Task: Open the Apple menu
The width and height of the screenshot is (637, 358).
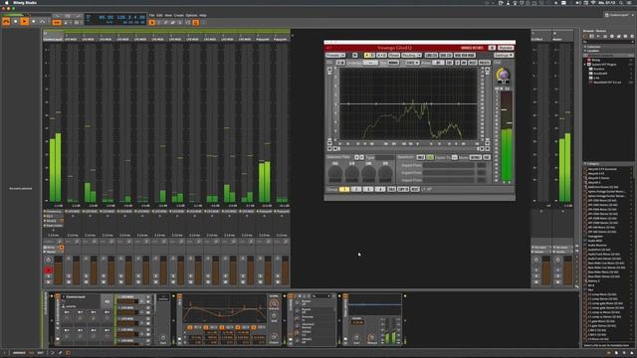Action: click(x=6, y=3)
